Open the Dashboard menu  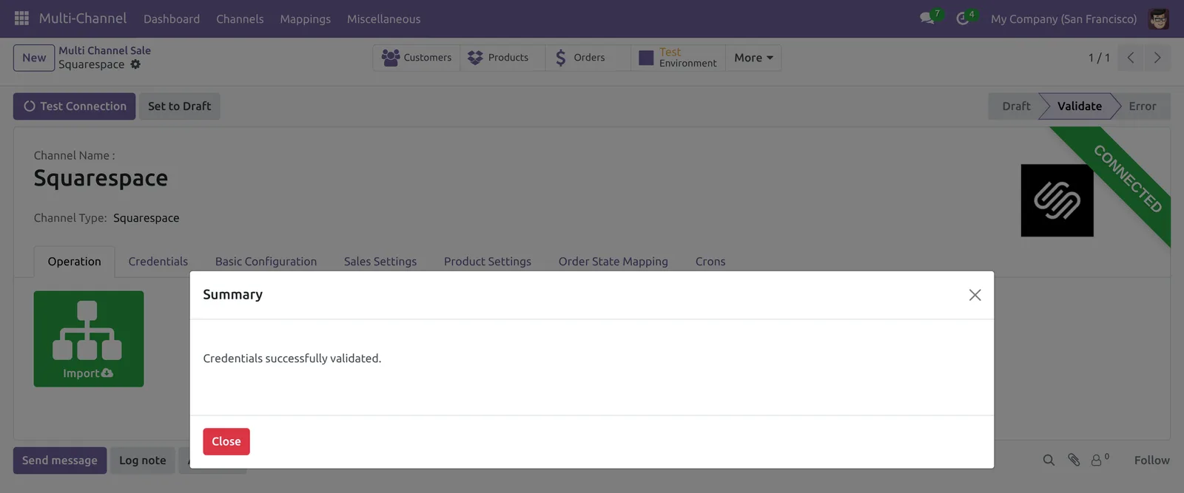pos(172,18)
